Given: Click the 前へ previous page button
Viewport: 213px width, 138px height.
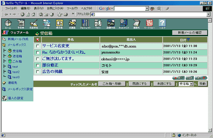Looking at the screenshot, I should (179, 78).
